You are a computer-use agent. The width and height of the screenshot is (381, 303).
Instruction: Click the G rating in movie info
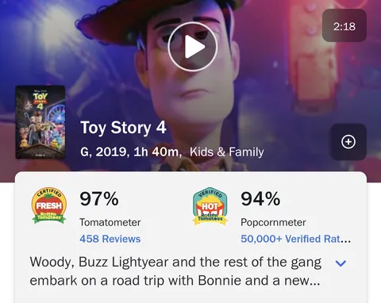86,151
